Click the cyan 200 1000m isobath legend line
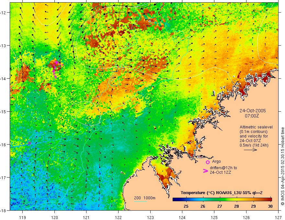The height and width of the screenshot is (220, 285). [141, 201]
